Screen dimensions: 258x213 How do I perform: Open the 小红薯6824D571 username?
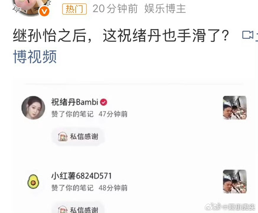click(82, 176)
